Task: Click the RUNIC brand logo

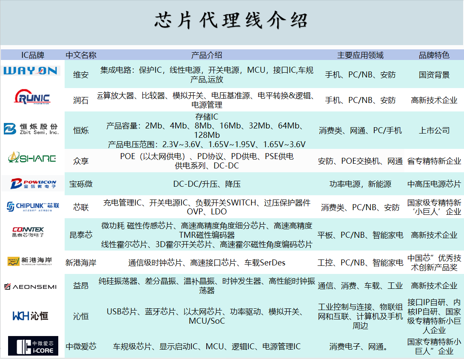Action: (32, 97)
